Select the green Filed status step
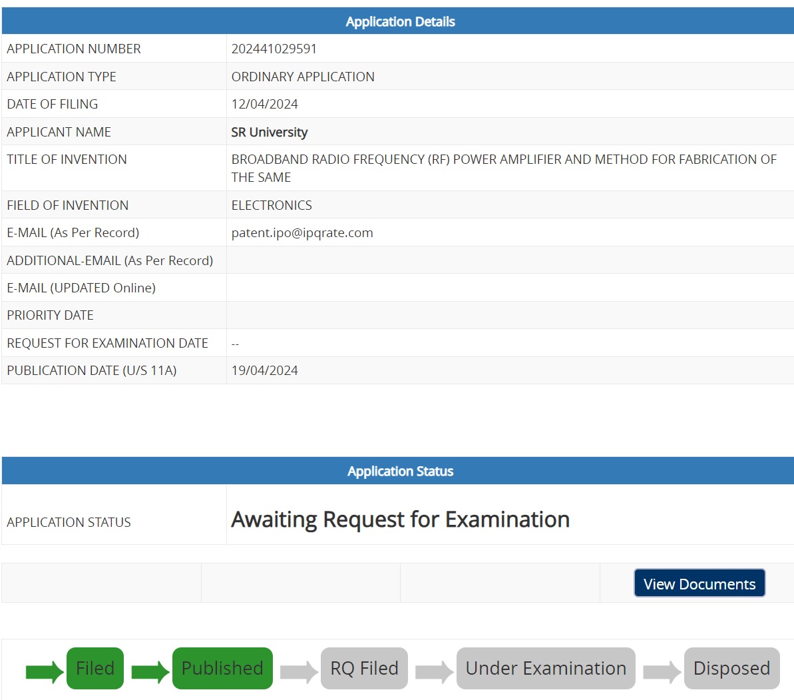 point(95,668)
